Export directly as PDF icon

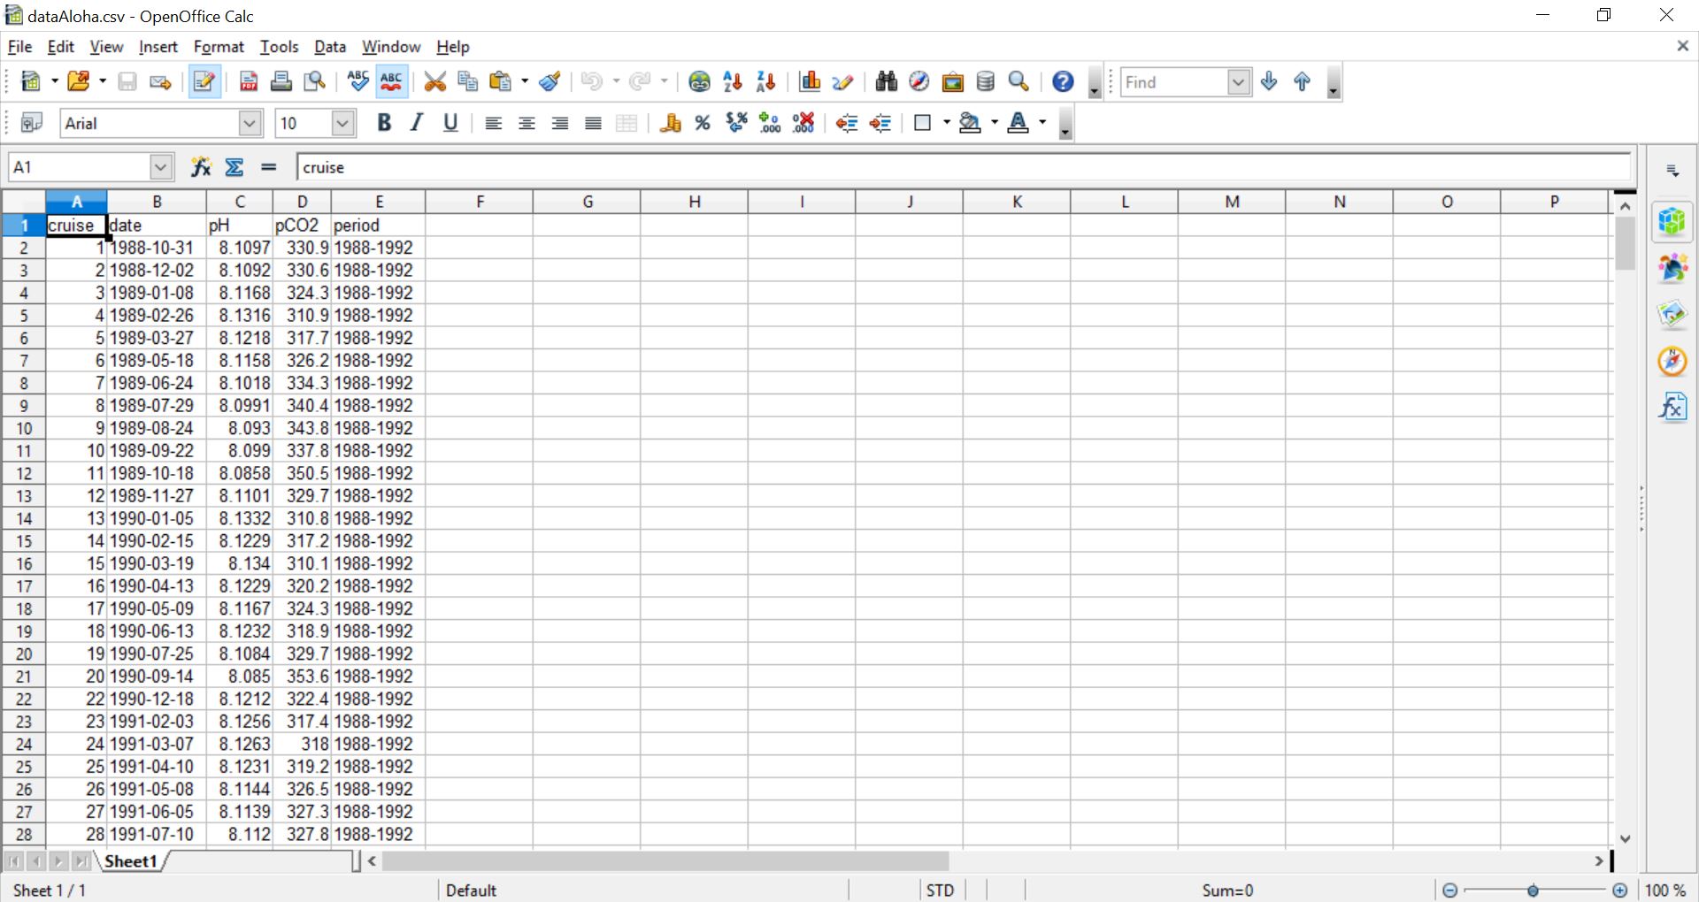pyautogui.click(x=249, y=81)
